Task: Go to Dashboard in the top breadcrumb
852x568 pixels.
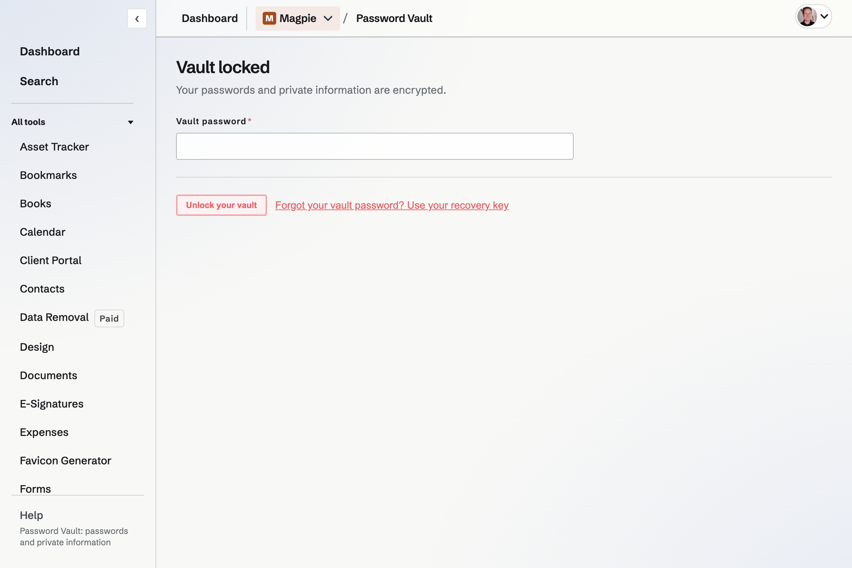Action: pos(210,18)
